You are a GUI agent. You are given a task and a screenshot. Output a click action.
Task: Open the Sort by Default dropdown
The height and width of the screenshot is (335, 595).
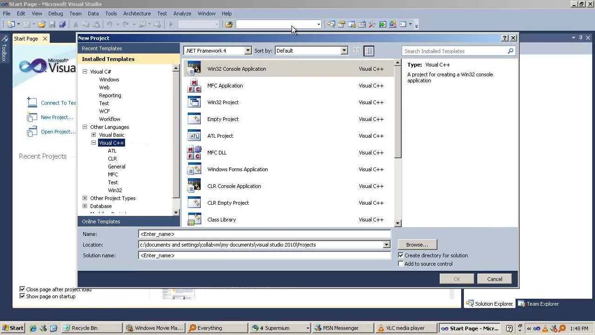(x=344, y=51)
